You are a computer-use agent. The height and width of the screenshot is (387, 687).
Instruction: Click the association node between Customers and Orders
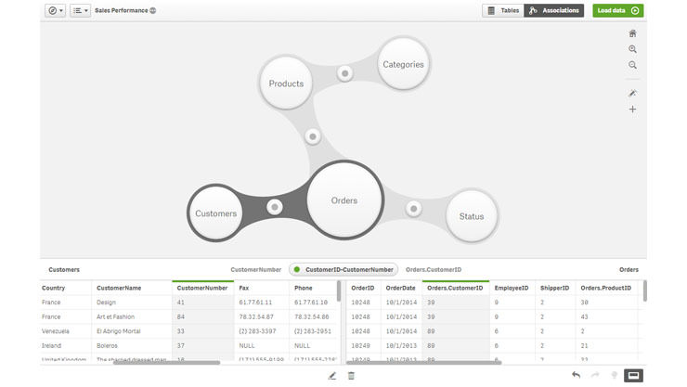[275, 207]
